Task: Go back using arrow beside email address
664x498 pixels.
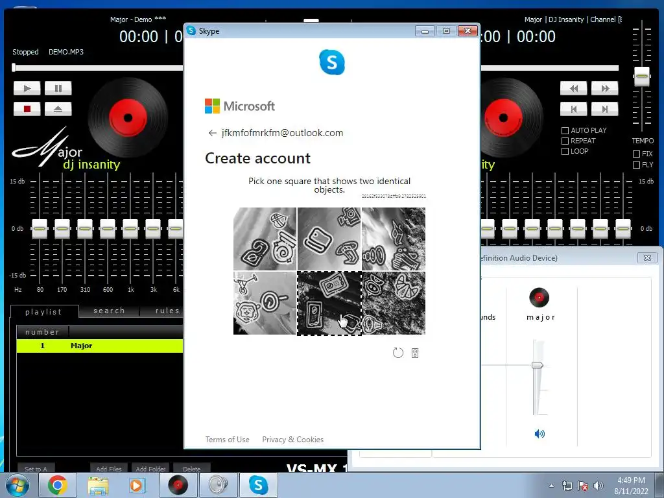Action: pyautogui.click(x=212, y=133)
